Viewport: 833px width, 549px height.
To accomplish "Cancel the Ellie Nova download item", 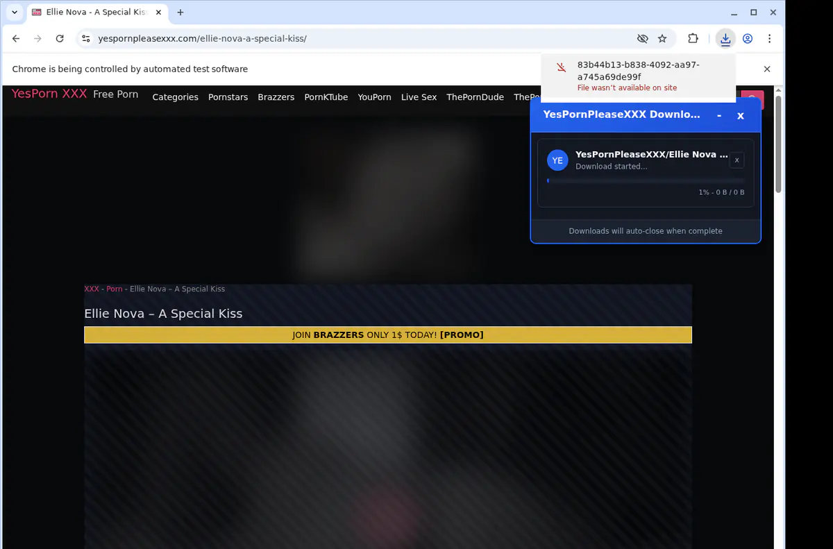I will [737, 160].
